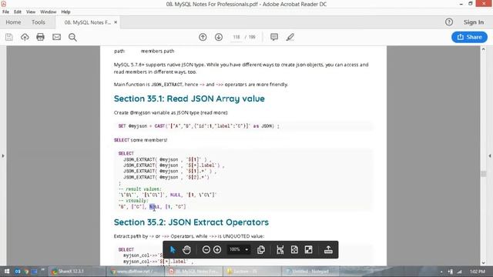Expand the left navigation pane arrow
Image resolution: width=493 pixels, height=277 pixels.
[x=3, y=155]
